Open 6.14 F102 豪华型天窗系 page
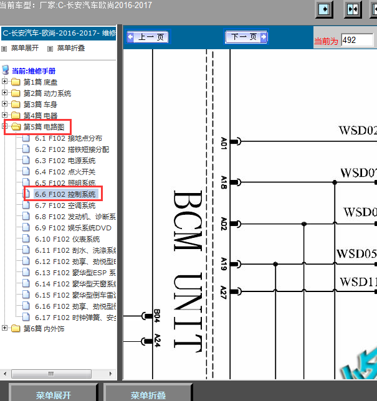Viewport: 377px width, 401px height. click(x=75, y=284)
